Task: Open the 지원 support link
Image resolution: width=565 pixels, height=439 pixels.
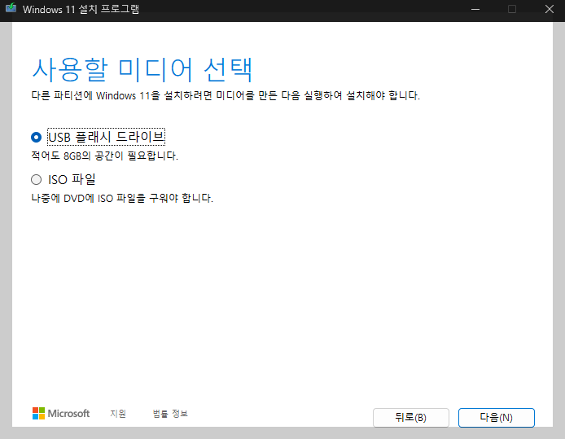Action: 118,414
